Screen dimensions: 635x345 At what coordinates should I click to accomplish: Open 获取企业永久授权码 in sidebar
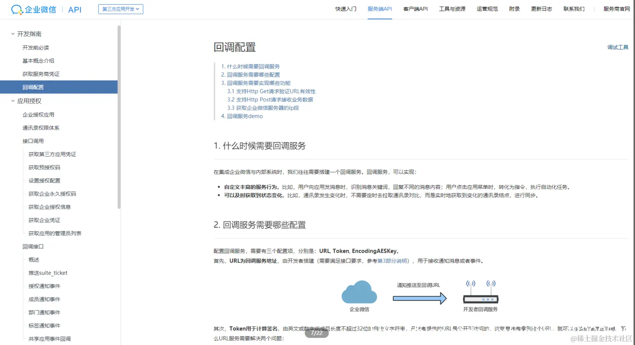[x=52, y=194]
